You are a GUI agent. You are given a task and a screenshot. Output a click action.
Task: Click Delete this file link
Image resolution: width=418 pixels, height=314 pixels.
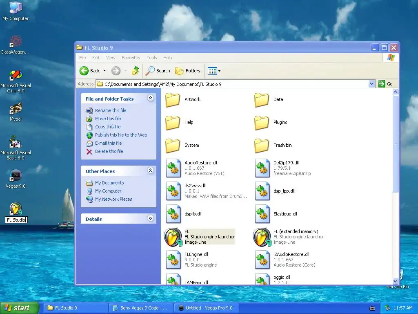tap(109, 151)
